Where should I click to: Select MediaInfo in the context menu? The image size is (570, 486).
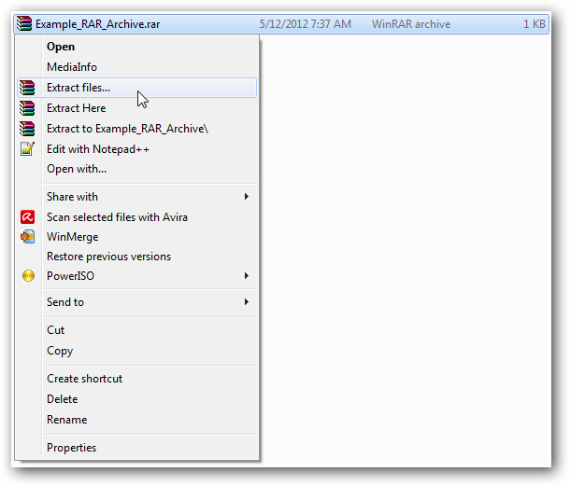click(x=72, y=67)
